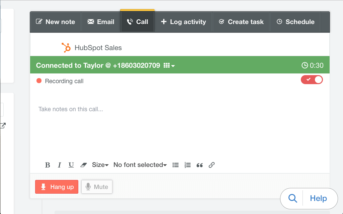Toggle italic formatting
This screenshot has width=343, height=214.
tap(59, 165)
